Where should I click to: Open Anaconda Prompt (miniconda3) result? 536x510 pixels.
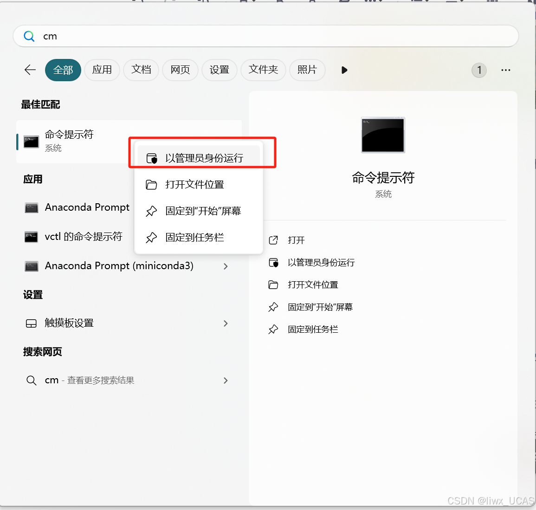pyautogui.click(x=129, y=266)
